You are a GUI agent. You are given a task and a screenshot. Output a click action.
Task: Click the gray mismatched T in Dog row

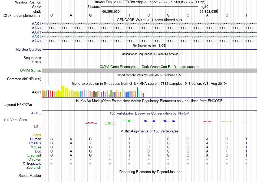click(227, 151)
